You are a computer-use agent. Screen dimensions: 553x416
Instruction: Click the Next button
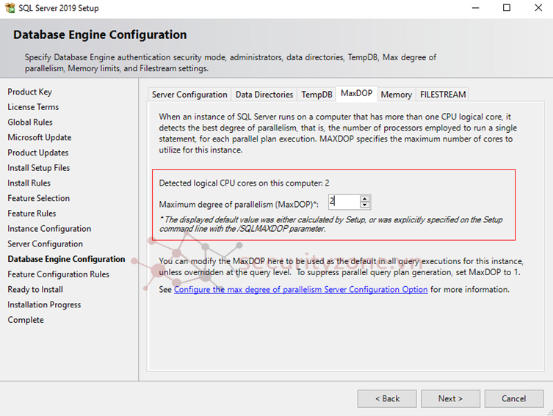450,398
